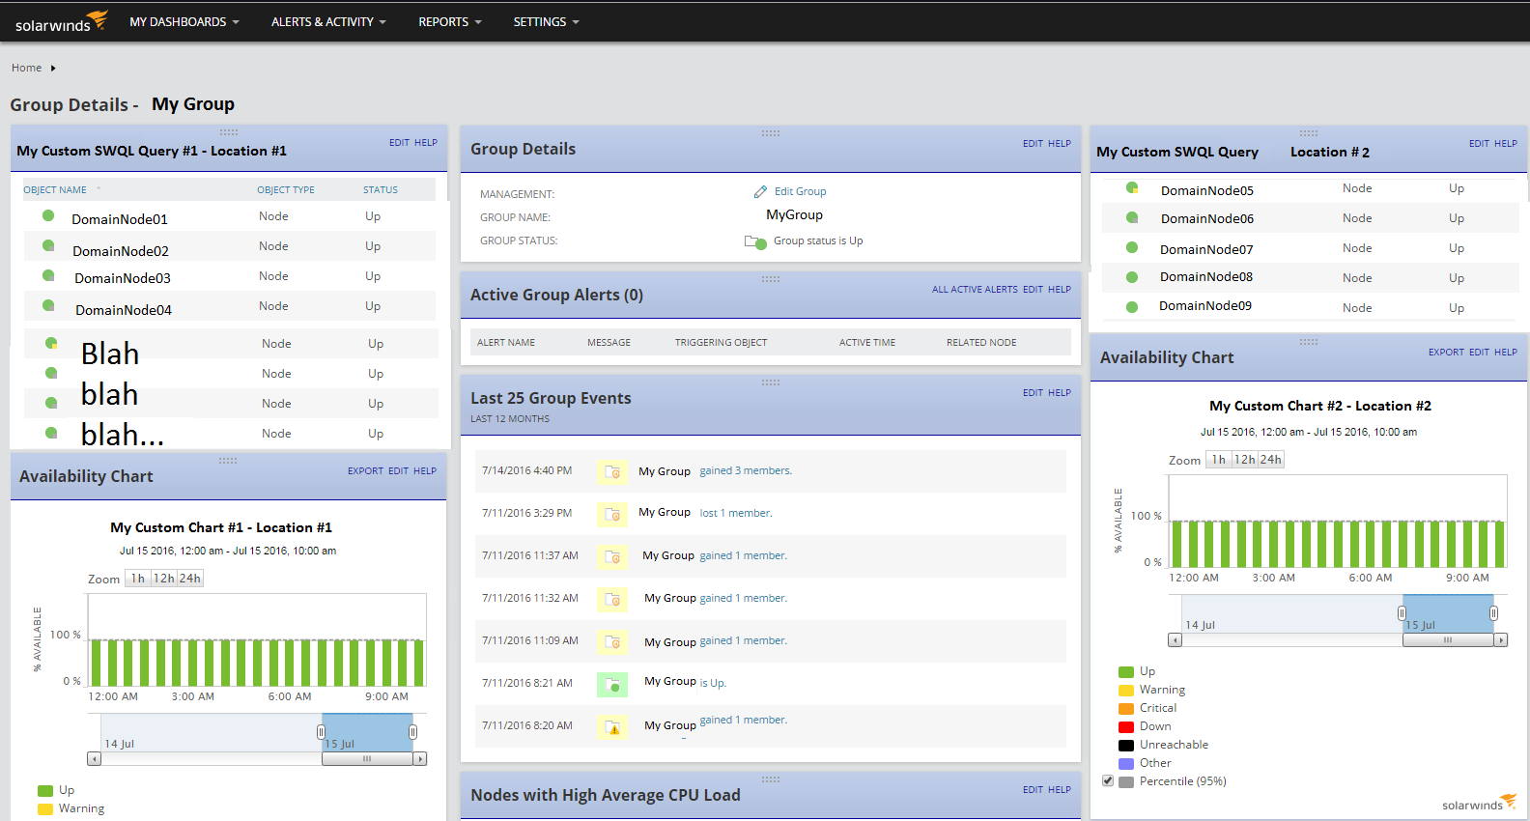Select 12h zoom in Custom Chart #2
This screenshot has width=1530, height=821.
1245,460
